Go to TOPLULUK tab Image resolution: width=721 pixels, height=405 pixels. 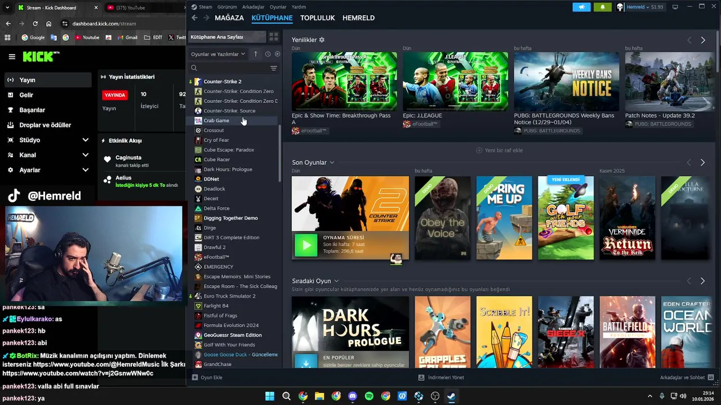pyautogui.click(x=318, y=18)
